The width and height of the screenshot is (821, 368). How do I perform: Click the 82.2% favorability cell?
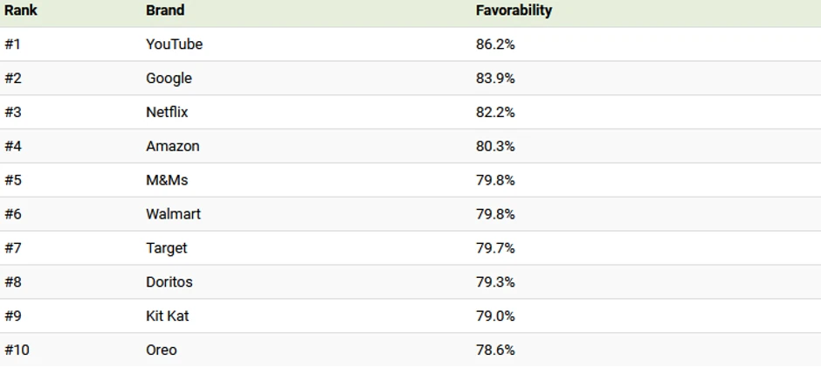tap(495, 112)
